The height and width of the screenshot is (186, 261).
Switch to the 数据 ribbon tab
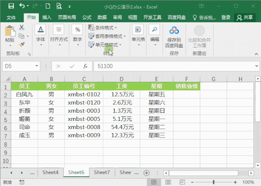pyautogui.click(x=102, y=17)
